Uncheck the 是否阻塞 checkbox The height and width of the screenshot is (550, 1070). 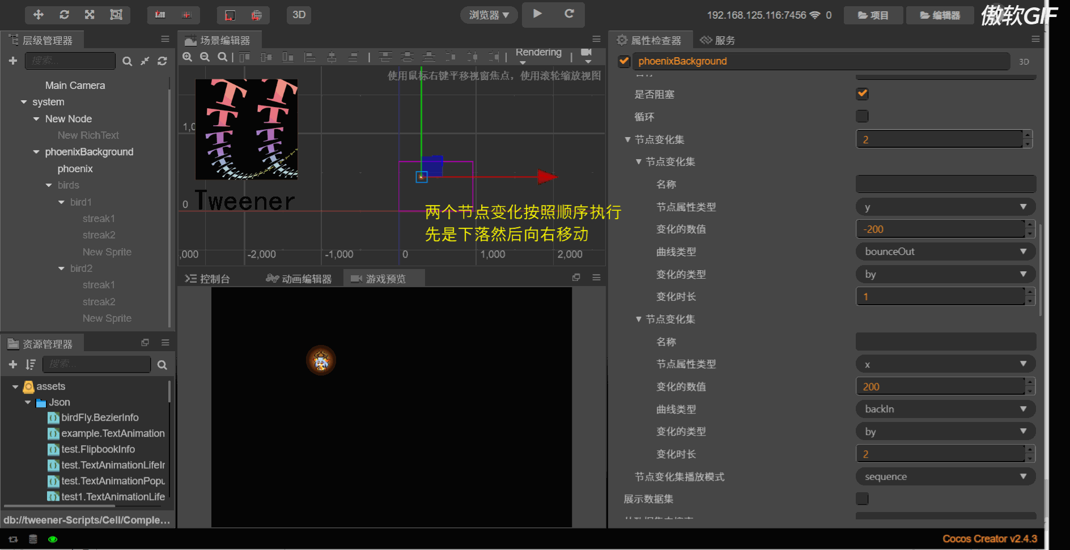862,93
